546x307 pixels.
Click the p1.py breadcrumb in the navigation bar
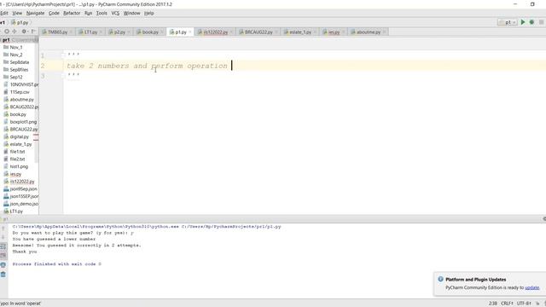tap(20, 22)
